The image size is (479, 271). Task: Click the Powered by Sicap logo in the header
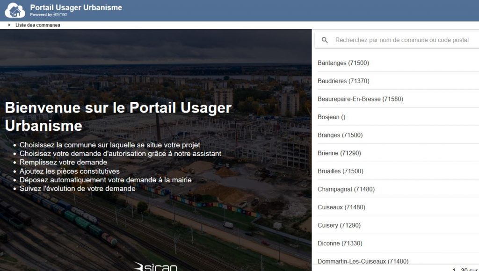(x=49, y=14)
